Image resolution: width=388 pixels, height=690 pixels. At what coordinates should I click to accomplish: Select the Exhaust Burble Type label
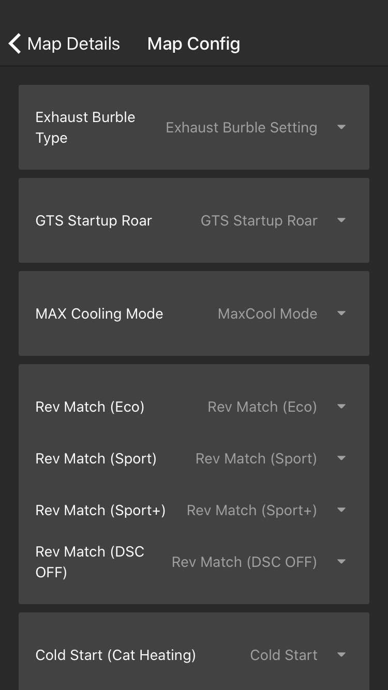pyautogui.click(x=85, y=128)
